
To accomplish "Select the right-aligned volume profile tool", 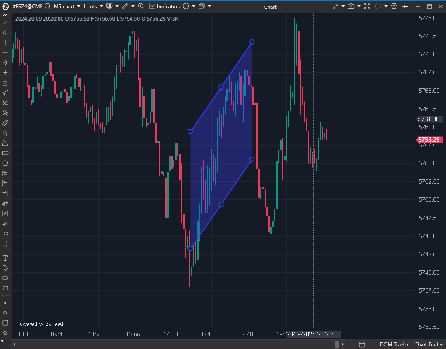I will [5, 193].
